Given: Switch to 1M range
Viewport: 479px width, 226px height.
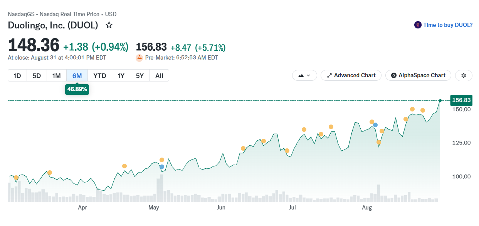Looking at the screenshot, I should coord(57,76).
